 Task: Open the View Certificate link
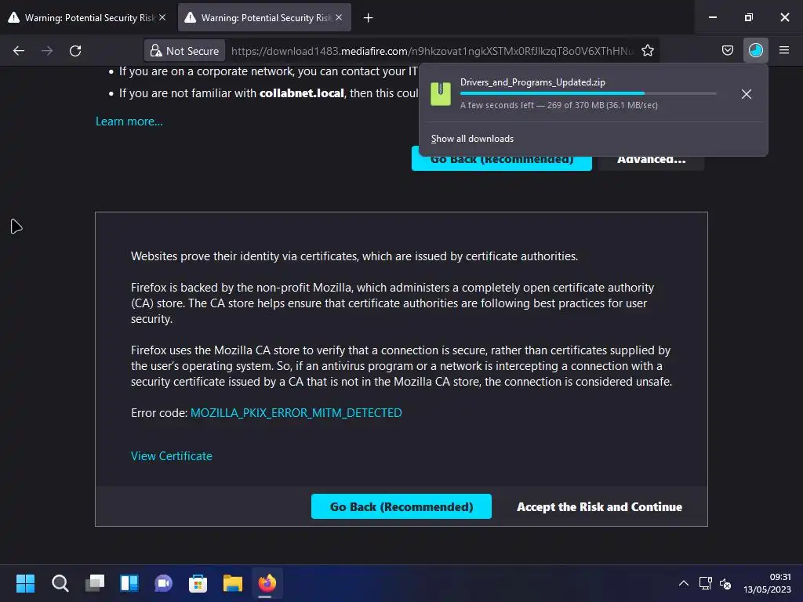pyautogui.click(x=171, y=455)
